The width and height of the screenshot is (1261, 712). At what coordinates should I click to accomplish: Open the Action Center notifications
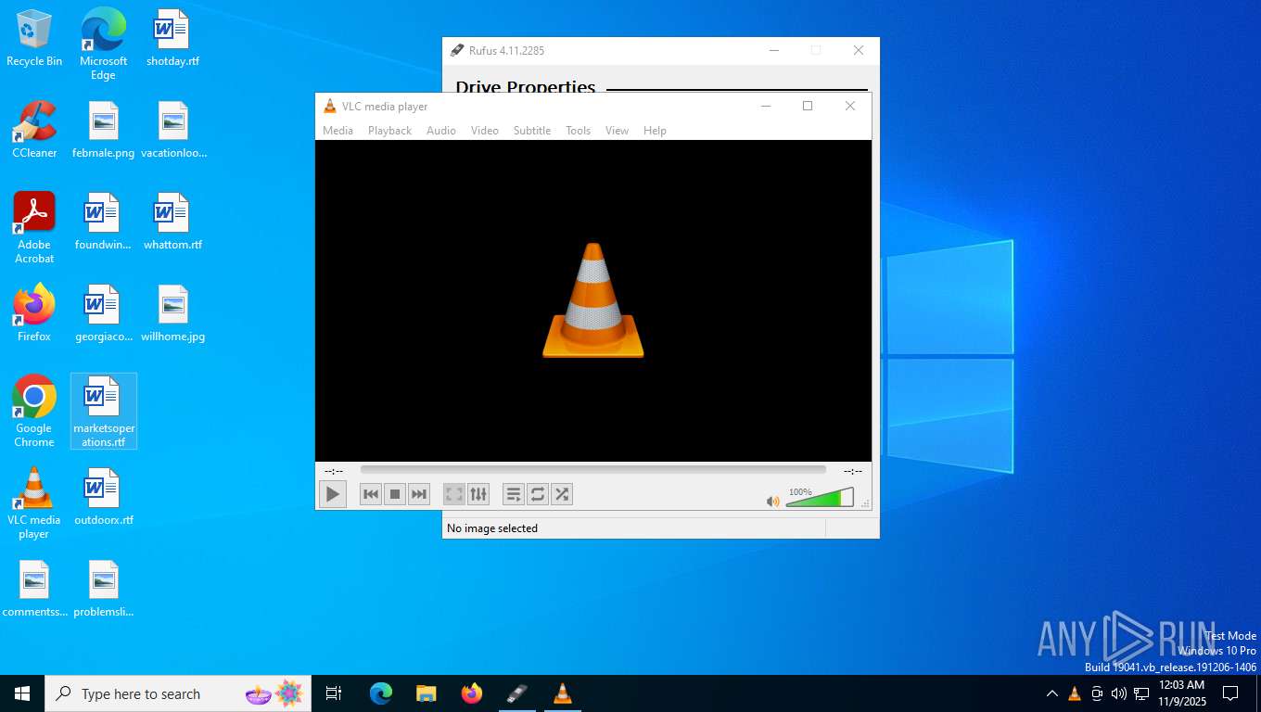[1230, 693]
